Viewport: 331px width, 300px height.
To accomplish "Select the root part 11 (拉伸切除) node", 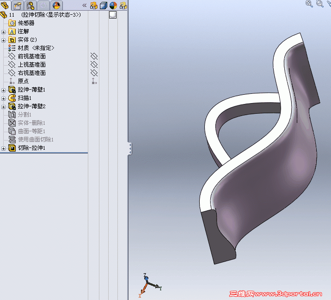I will (41, 15).
